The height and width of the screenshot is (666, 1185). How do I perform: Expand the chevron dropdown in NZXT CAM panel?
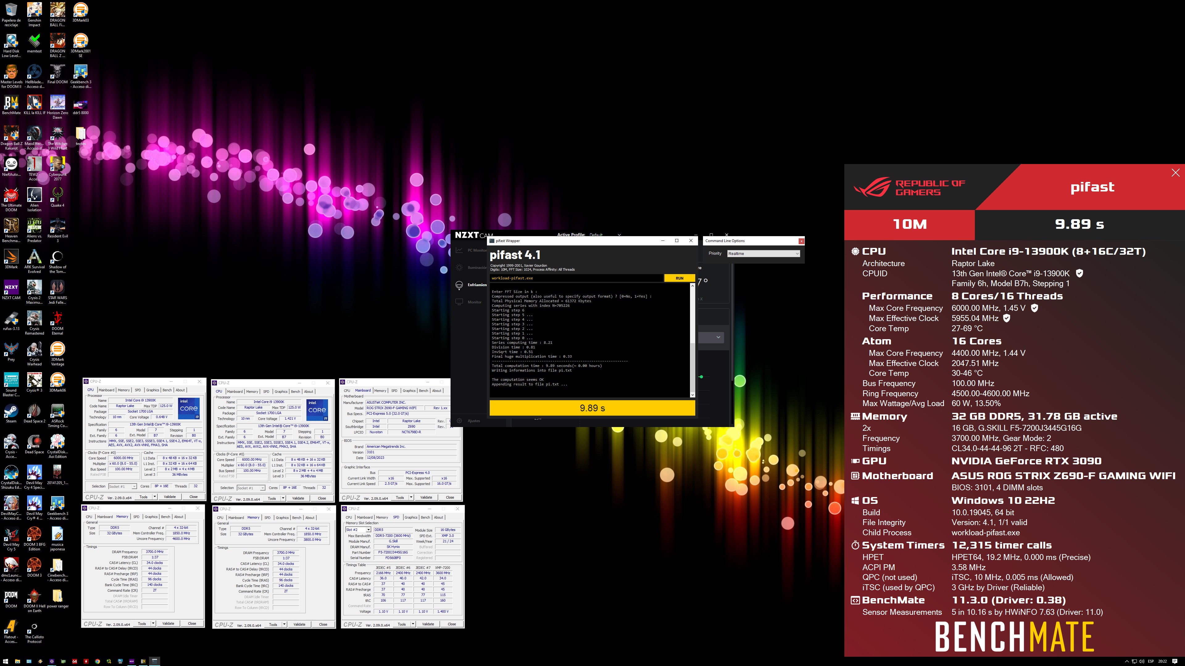pos(718,337)
